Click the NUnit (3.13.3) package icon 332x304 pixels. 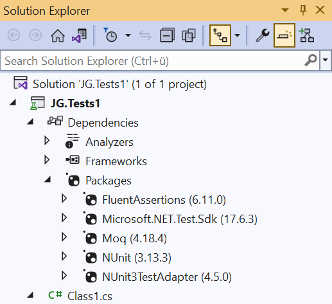click(91, 257)
